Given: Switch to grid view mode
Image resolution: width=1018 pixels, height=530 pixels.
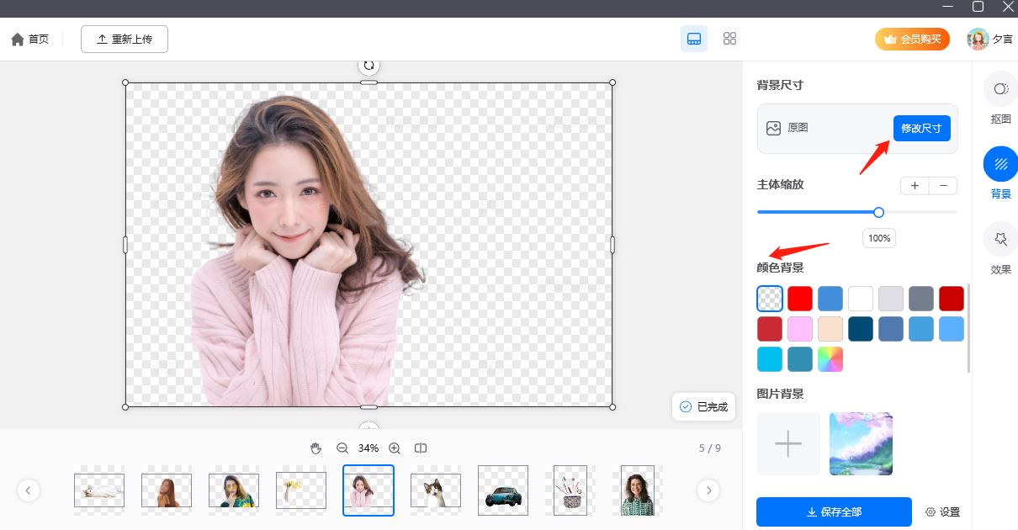Looking at the screenshot, I should click(729, 39).
